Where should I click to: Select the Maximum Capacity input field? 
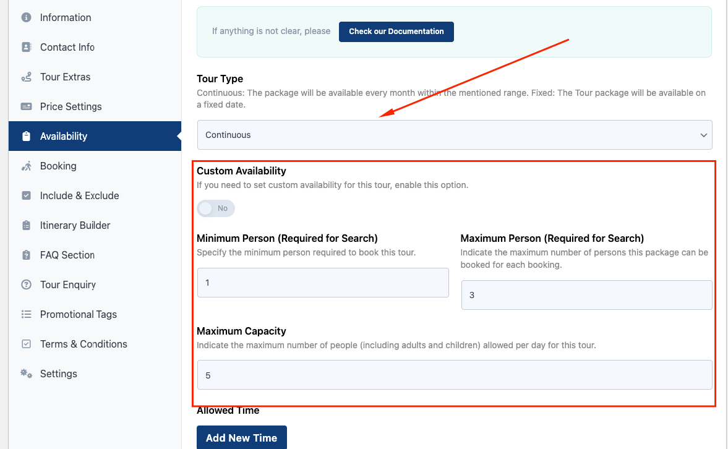[x=454, y=375]
